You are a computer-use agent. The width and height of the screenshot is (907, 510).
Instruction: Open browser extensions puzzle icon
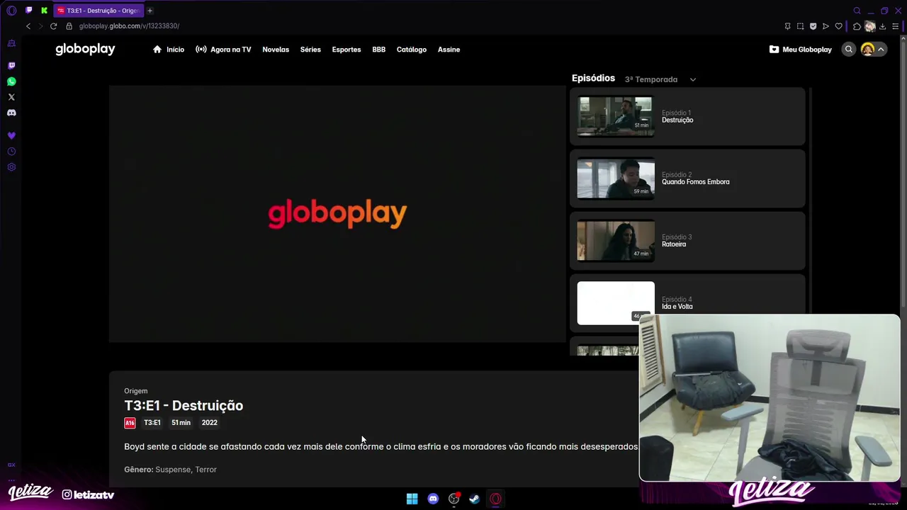pyautogui.click(x=857, y=26)
